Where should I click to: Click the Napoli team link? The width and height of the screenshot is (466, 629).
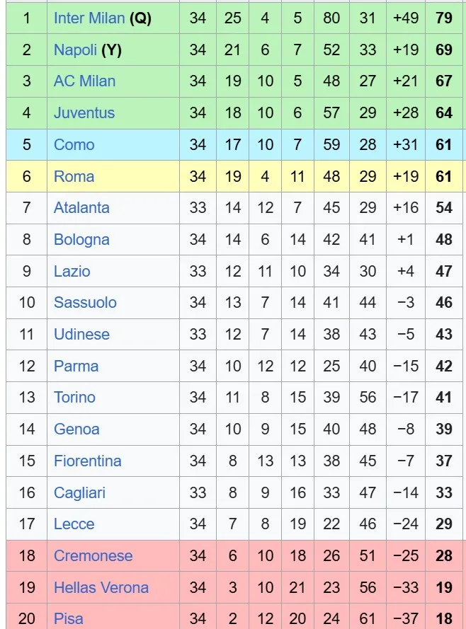(75, 50)
